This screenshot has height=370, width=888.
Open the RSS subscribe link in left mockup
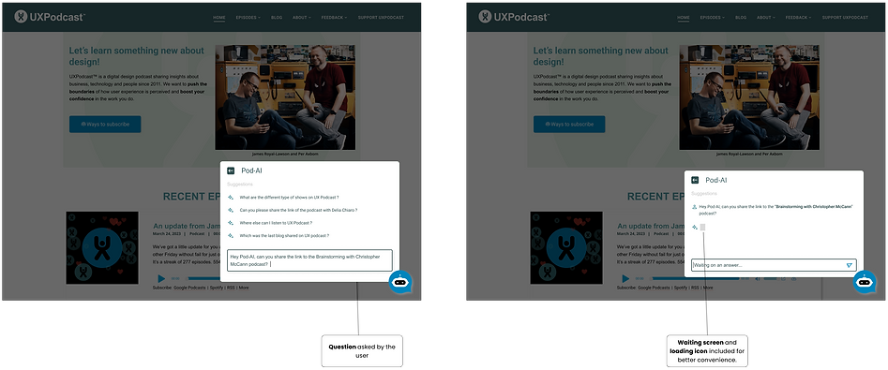(231, 288)
